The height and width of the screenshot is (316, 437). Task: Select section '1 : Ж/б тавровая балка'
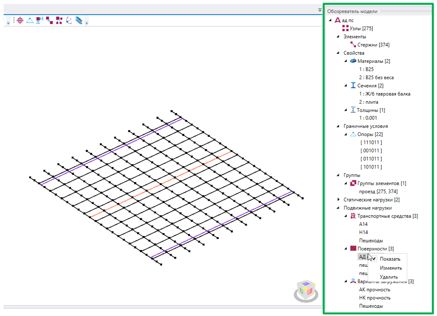(385, 94)
